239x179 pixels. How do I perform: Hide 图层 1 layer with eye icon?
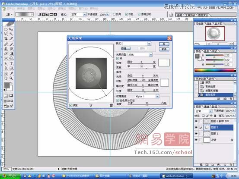tap(196, 134)
